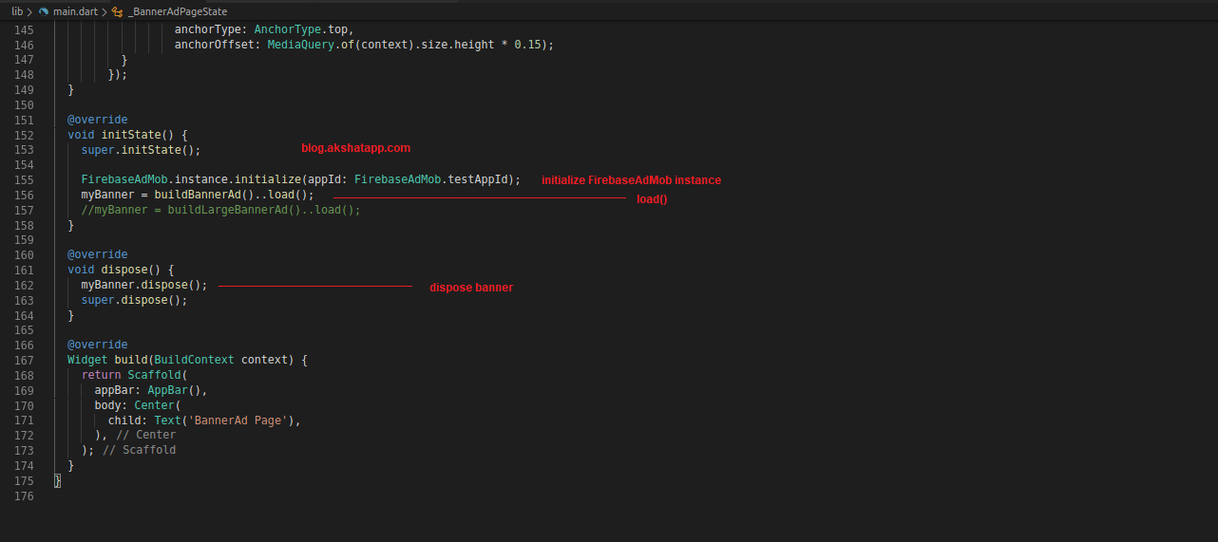The width and height of the screenshot is (1218, 542).
Task: Click the commented buildLargeBannerAd line
Action: [220, 210]
